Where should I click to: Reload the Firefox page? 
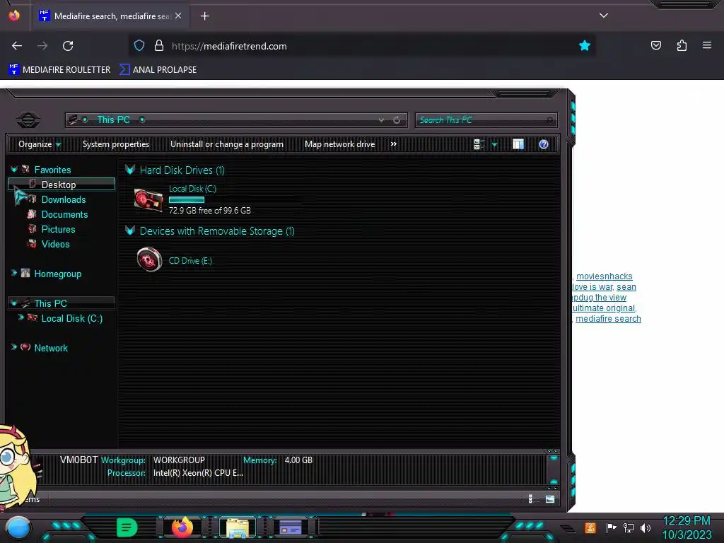coord(68,46)
